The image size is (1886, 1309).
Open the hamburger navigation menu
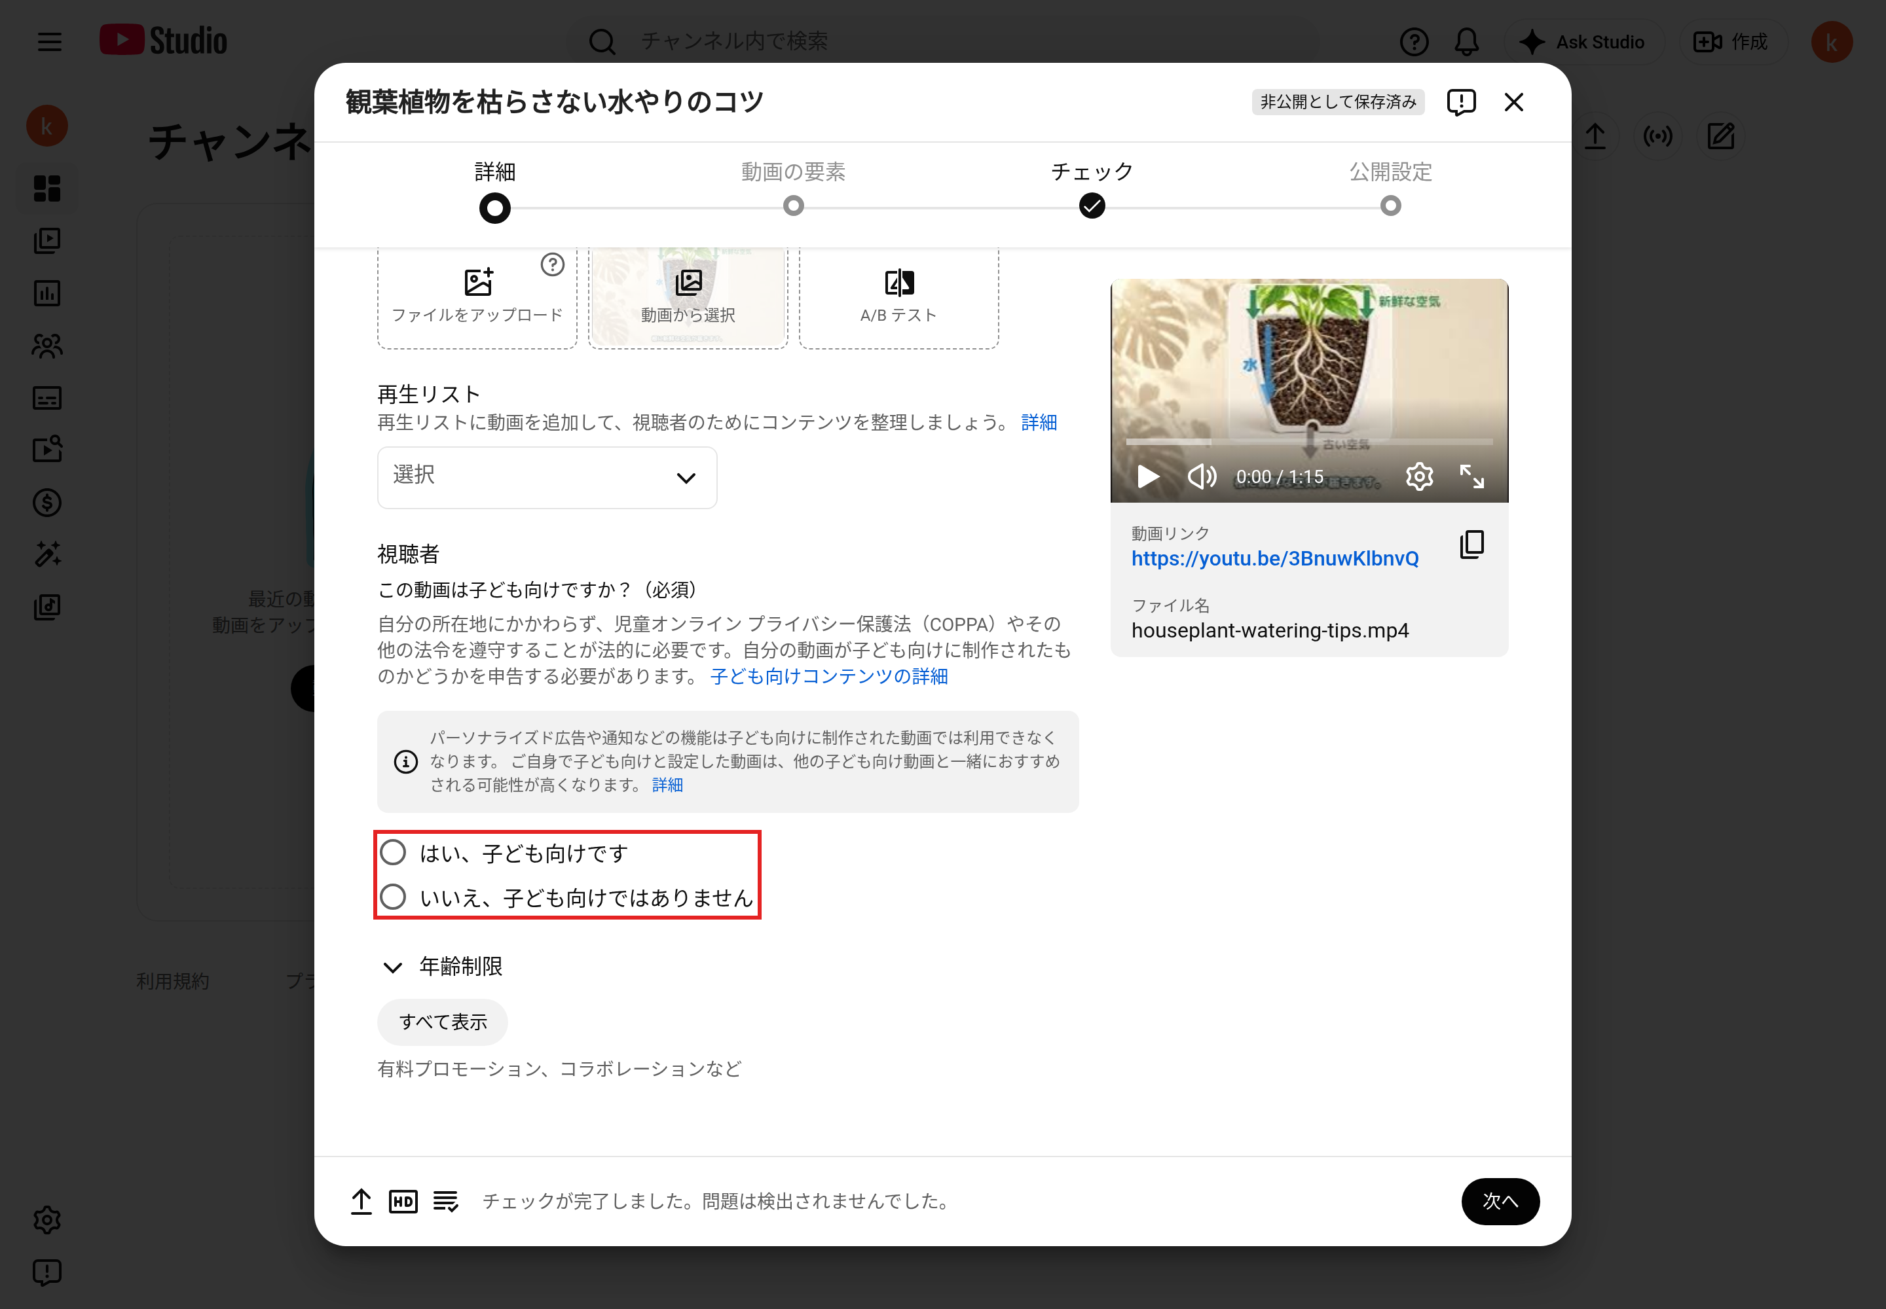pyautogui.click(x=49, y=41)
